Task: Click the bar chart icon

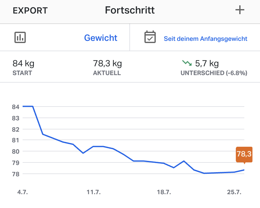Action: pos(20,38)
